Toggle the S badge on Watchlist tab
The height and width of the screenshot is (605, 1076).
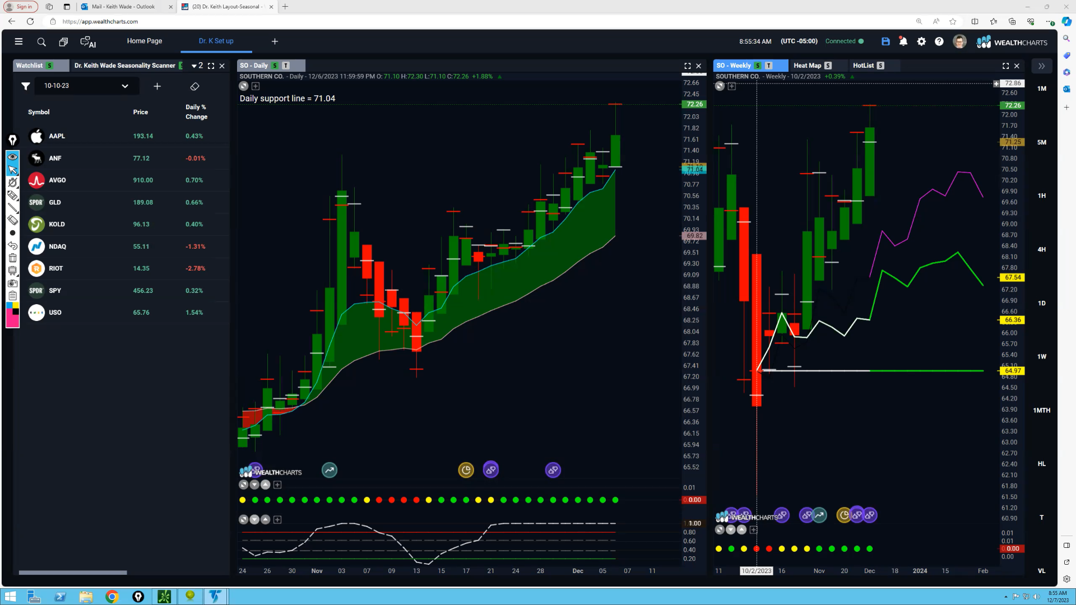click(50, 66)
